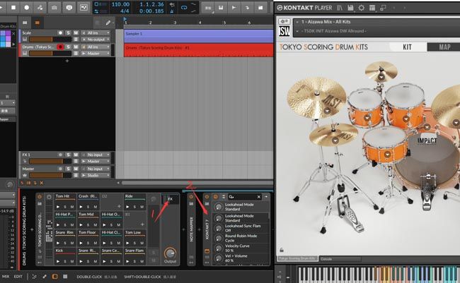Arm record on the Scale track
Screen dimensions: 460x283
[x=60, y=32]
